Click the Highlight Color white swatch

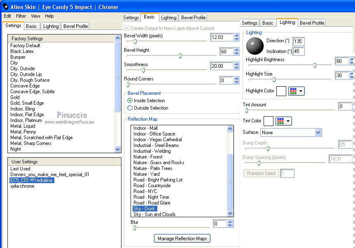point(281,91)
